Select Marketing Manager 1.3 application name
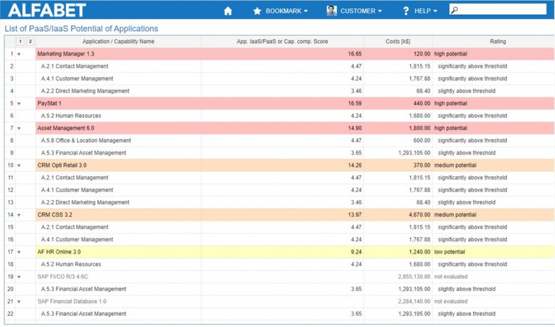555x327 pixels. point(66,54)
